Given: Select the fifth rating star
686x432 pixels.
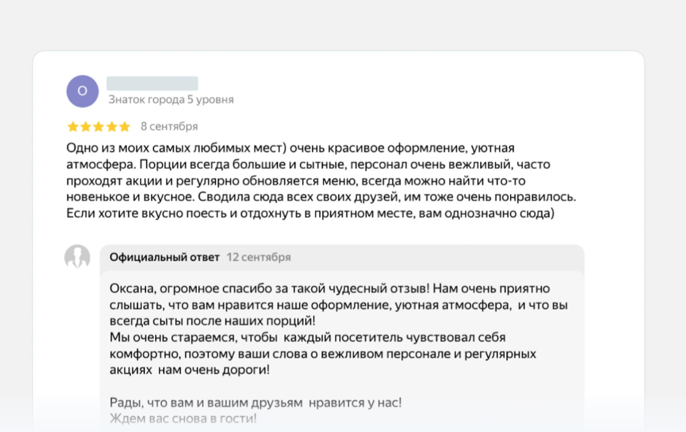Looking at the screenshot, I should pyautogui.click(x=125, y=127).
